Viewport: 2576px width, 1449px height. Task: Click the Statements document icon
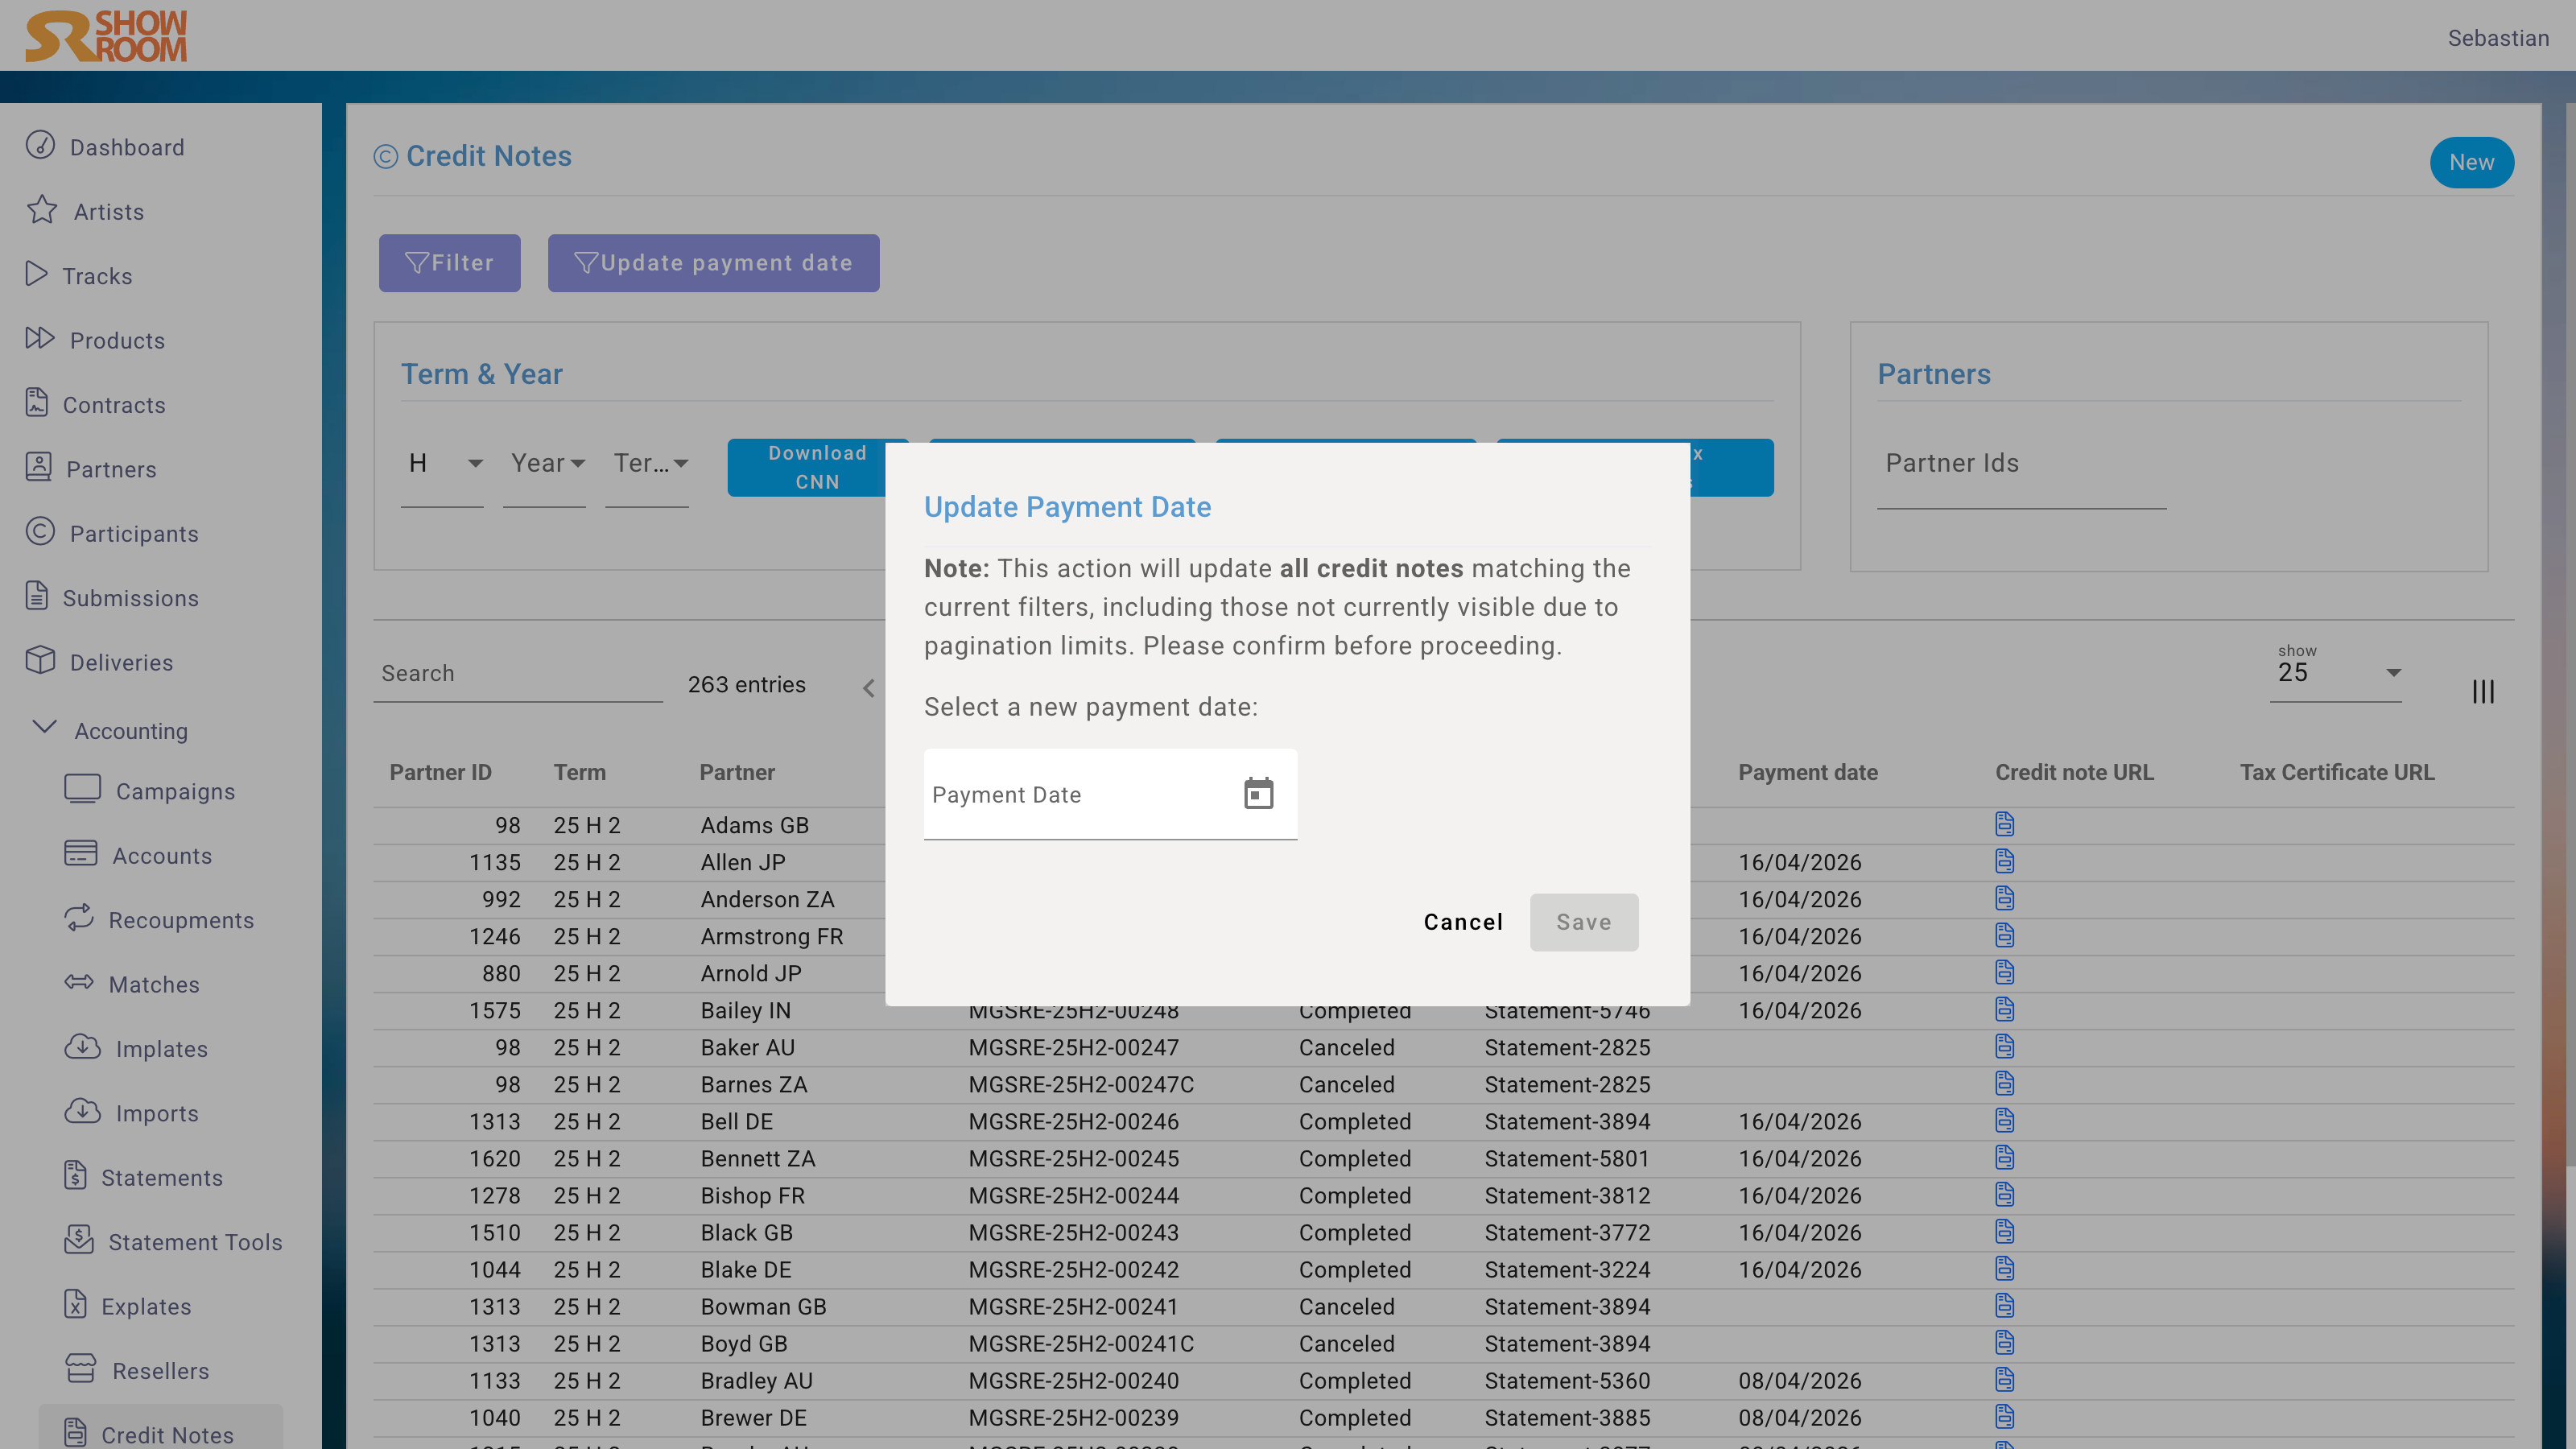pos(75,1175)
